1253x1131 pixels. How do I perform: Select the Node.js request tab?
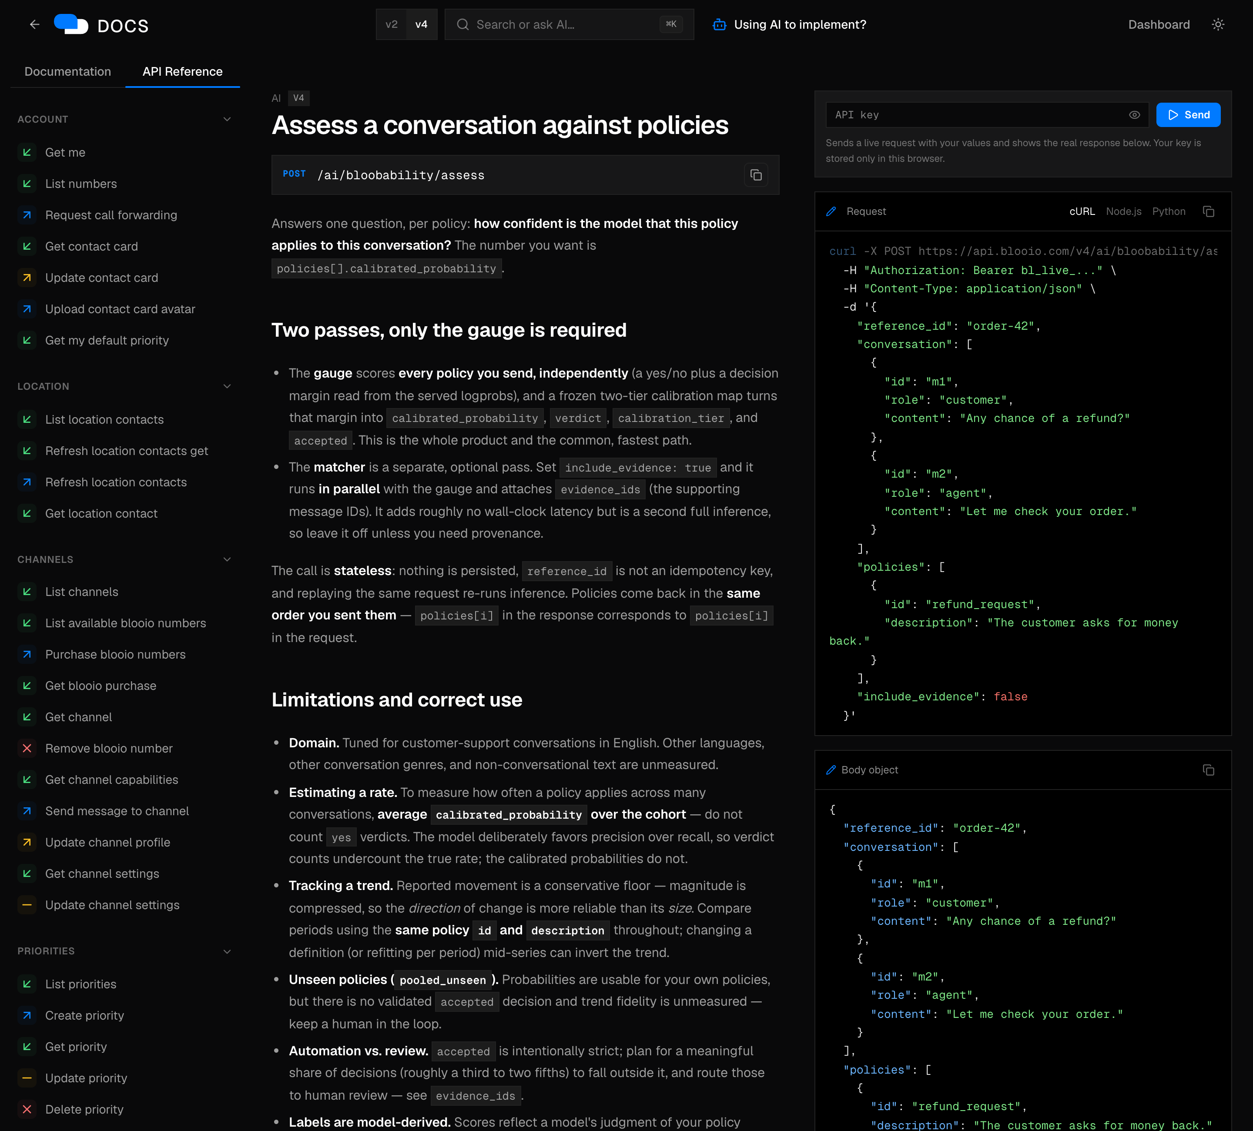1123,211
